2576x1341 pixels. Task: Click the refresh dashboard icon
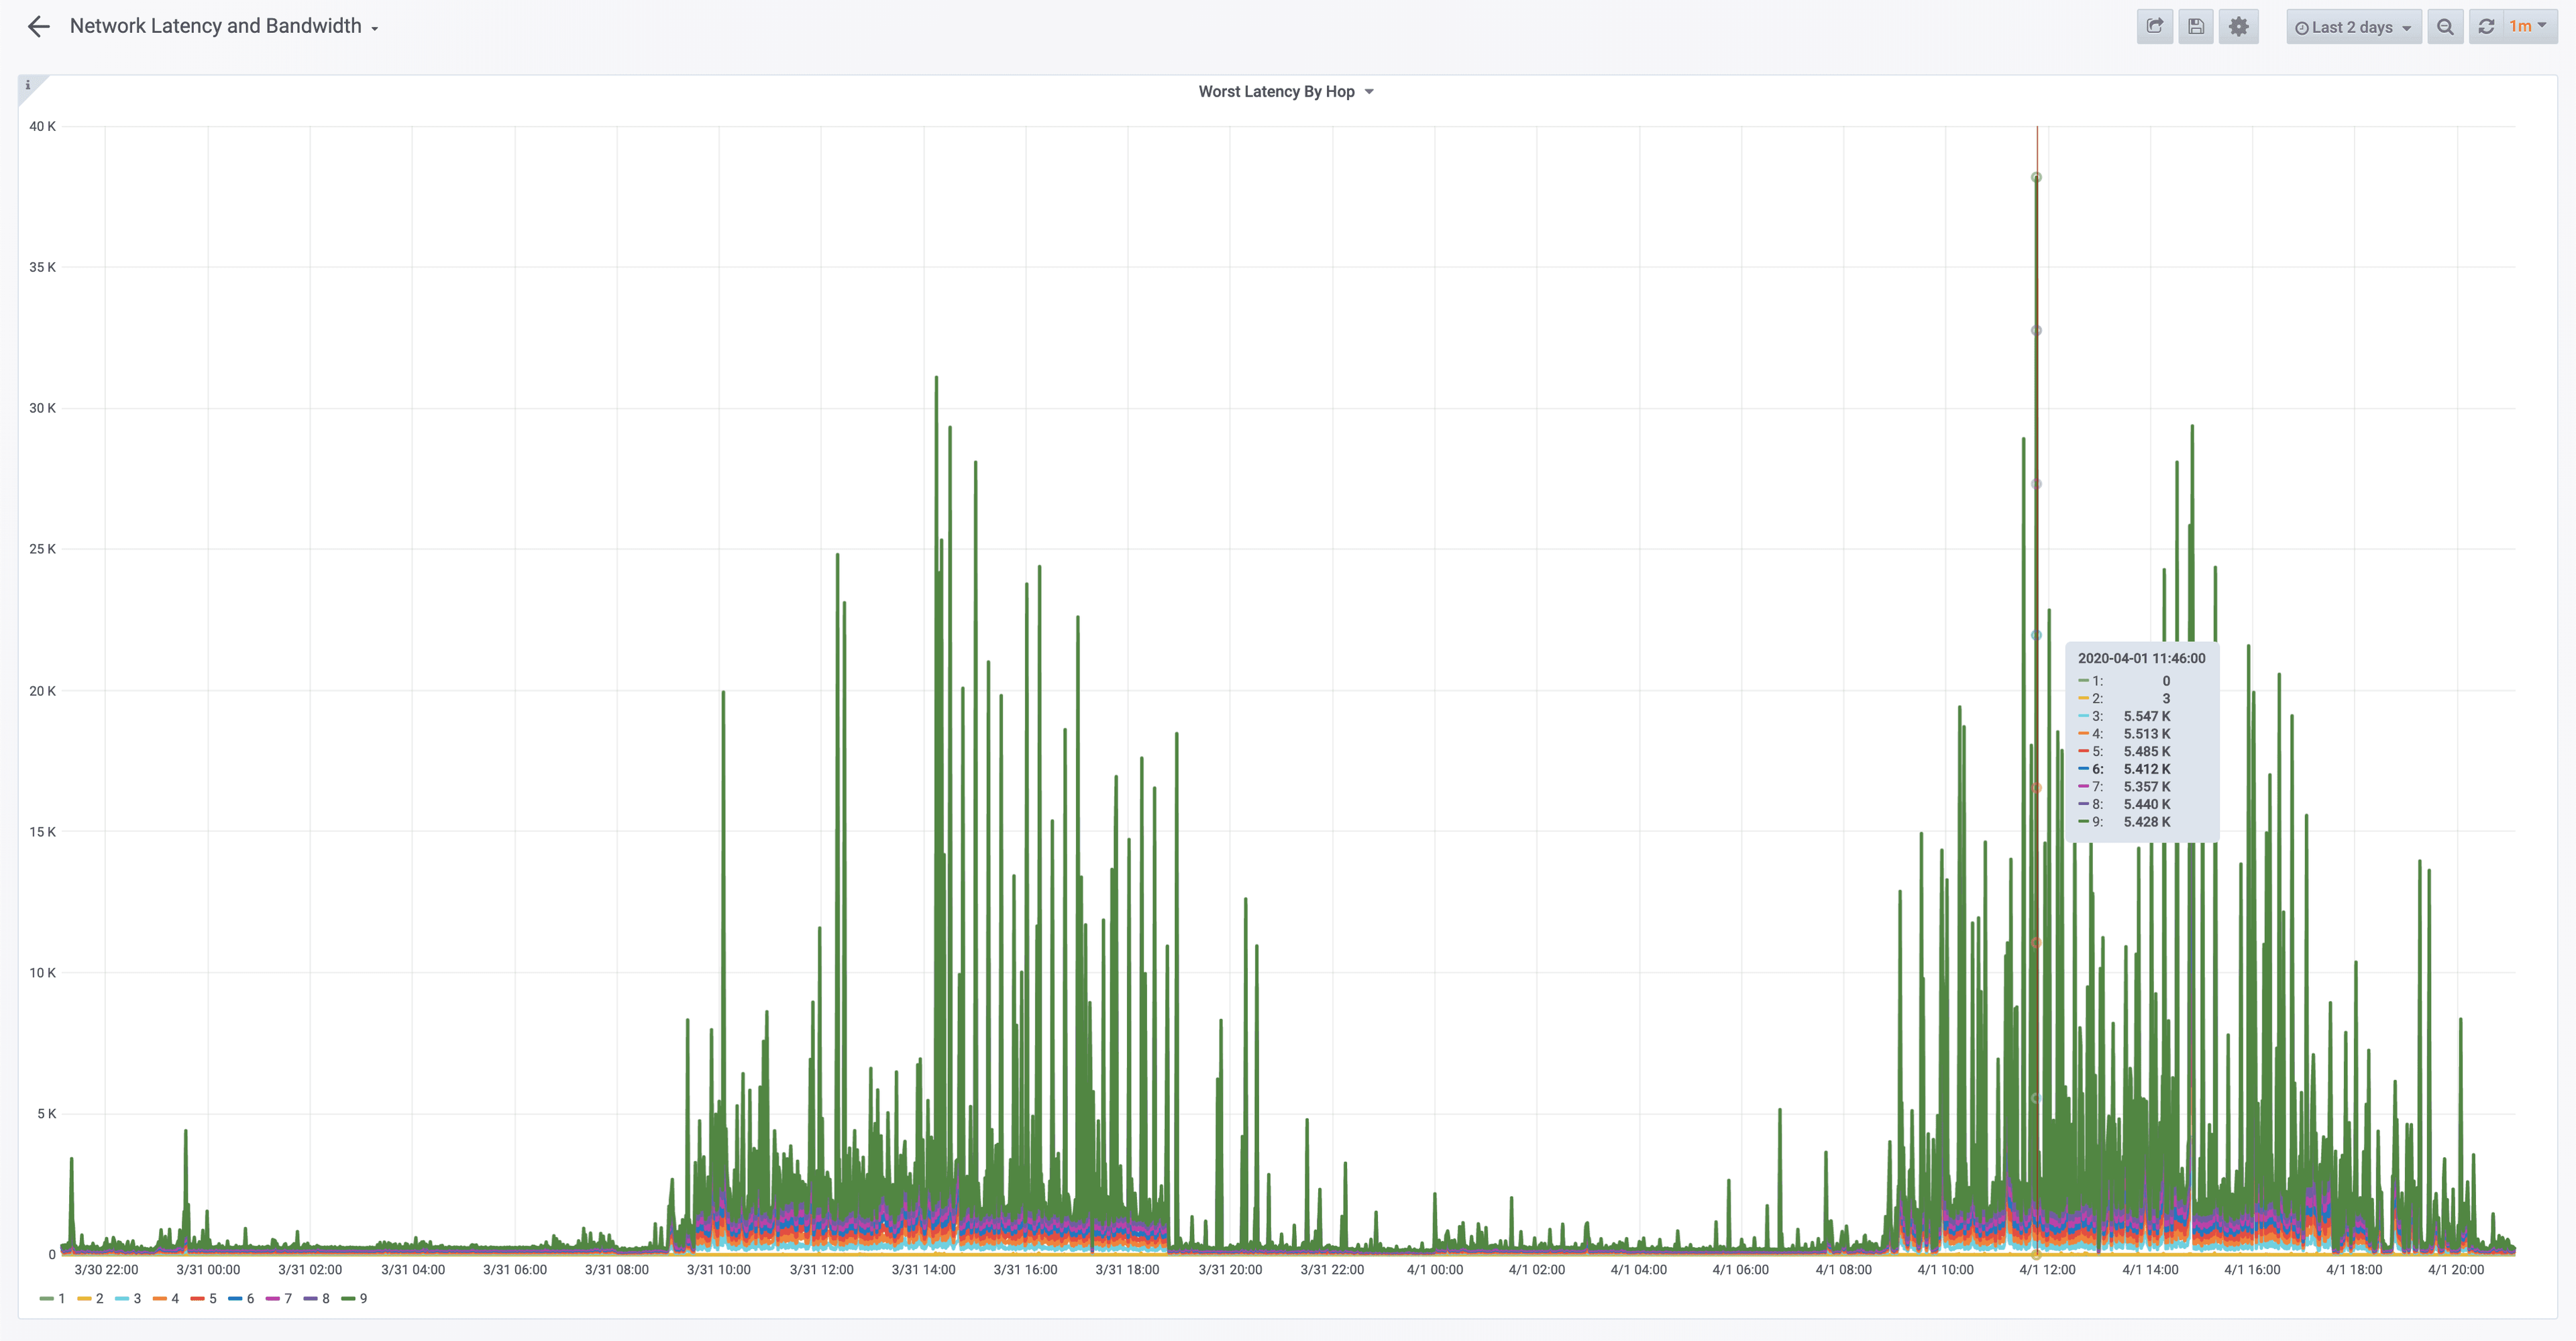(2486, 27)
